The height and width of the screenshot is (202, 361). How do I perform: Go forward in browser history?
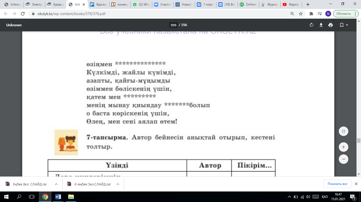pyautogui.click(x=15, y=14)
